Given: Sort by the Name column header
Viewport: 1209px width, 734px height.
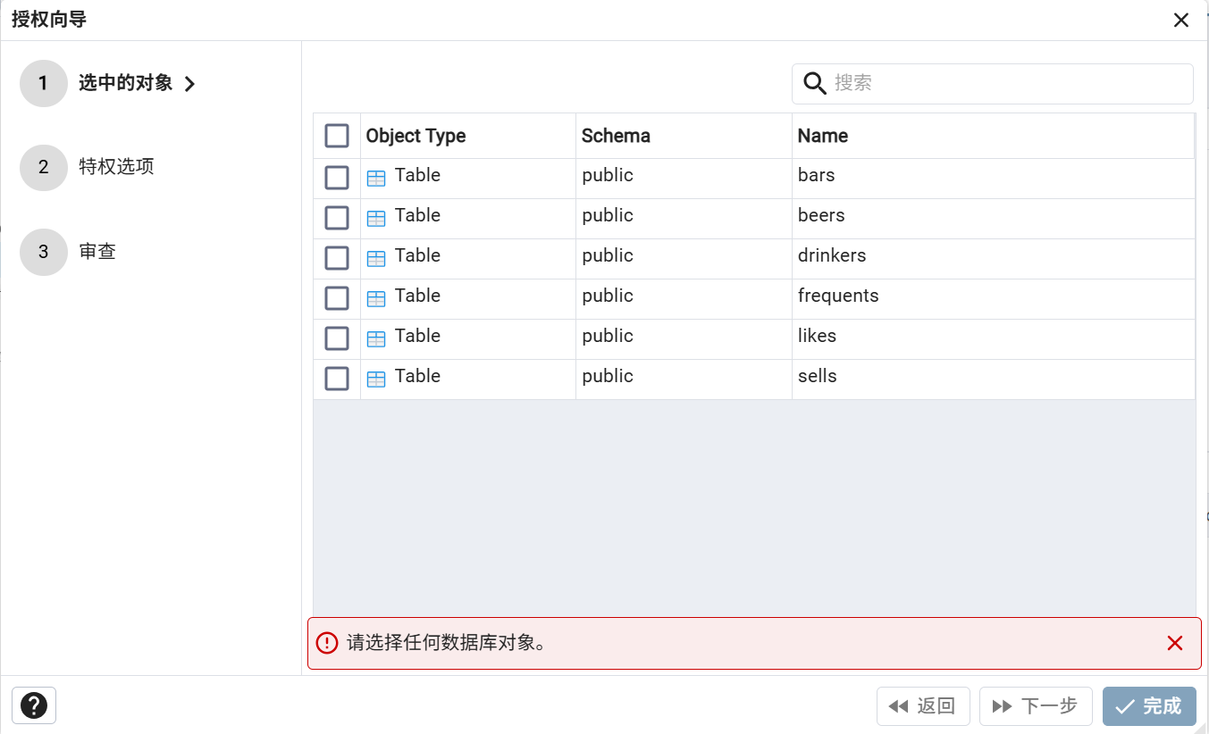Looking at the screenshot, I should pyautogui.click(x=822, y=136).
